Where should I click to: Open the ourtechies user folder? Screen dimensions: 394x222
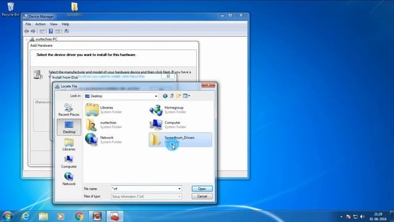(103, 125)
